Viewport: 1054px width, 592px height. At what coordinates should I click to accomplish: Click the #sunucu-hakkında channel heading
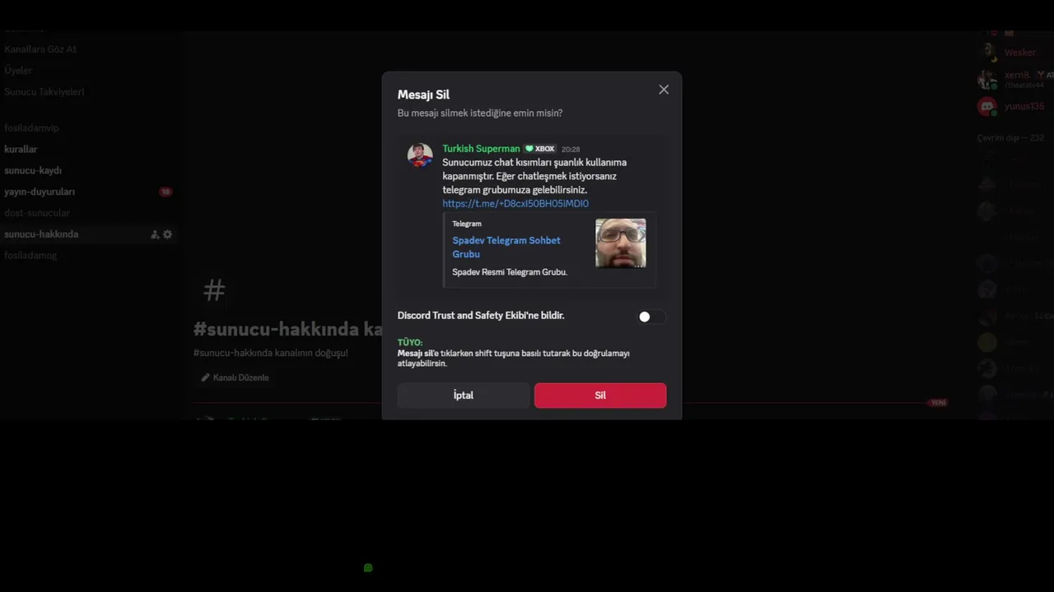[287, 330]
